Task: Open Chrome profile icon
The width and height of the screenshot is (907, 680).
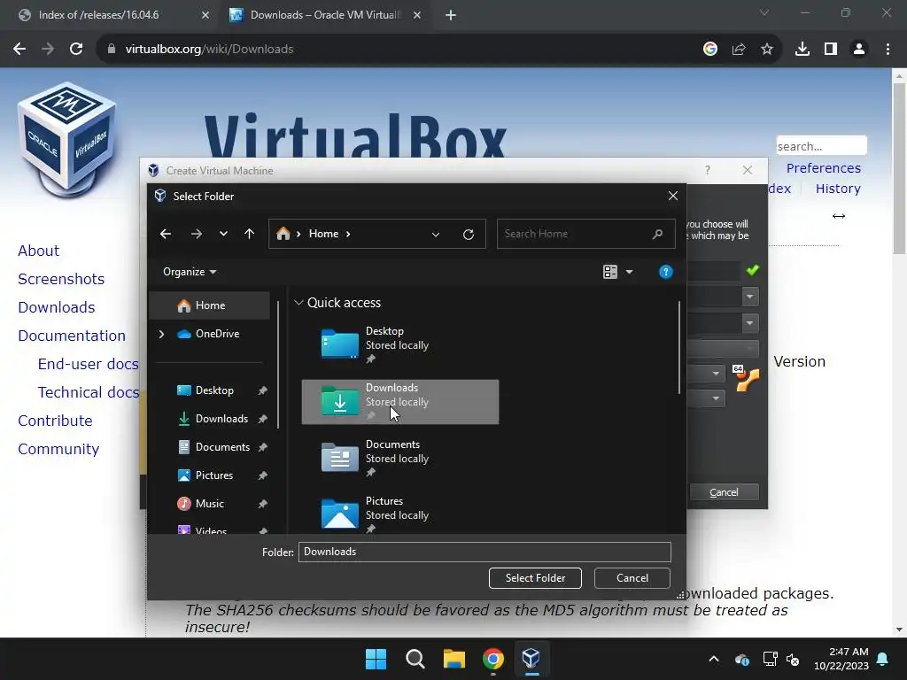Action: (x=859, y=50)
